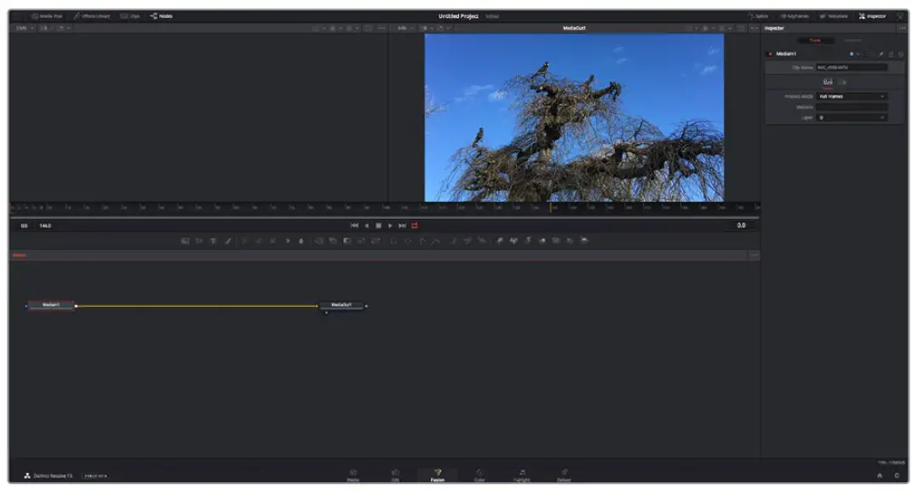
Task: Click the stop playback button
Action: [x=378, y=226]
